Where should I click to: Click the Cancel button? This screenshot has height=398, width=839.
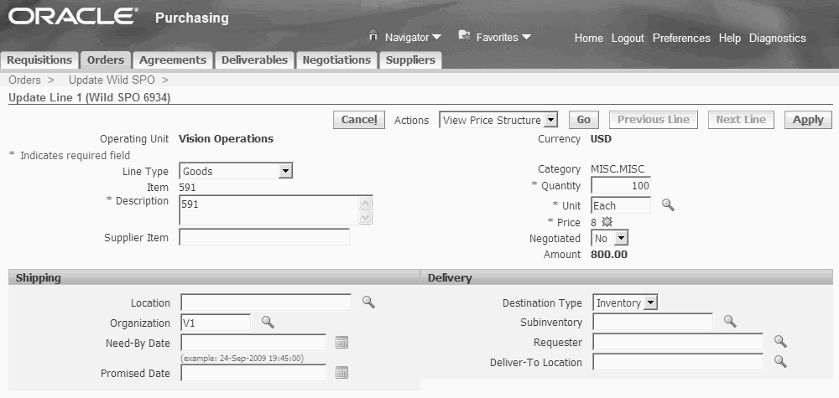click(x=359, y=120)
